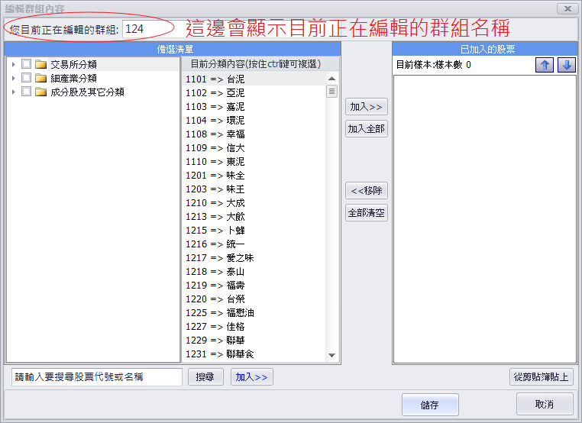Select stock row 1108 => 幸福
The width and height of the screenshot is (582, 423).
click(254, 134)
